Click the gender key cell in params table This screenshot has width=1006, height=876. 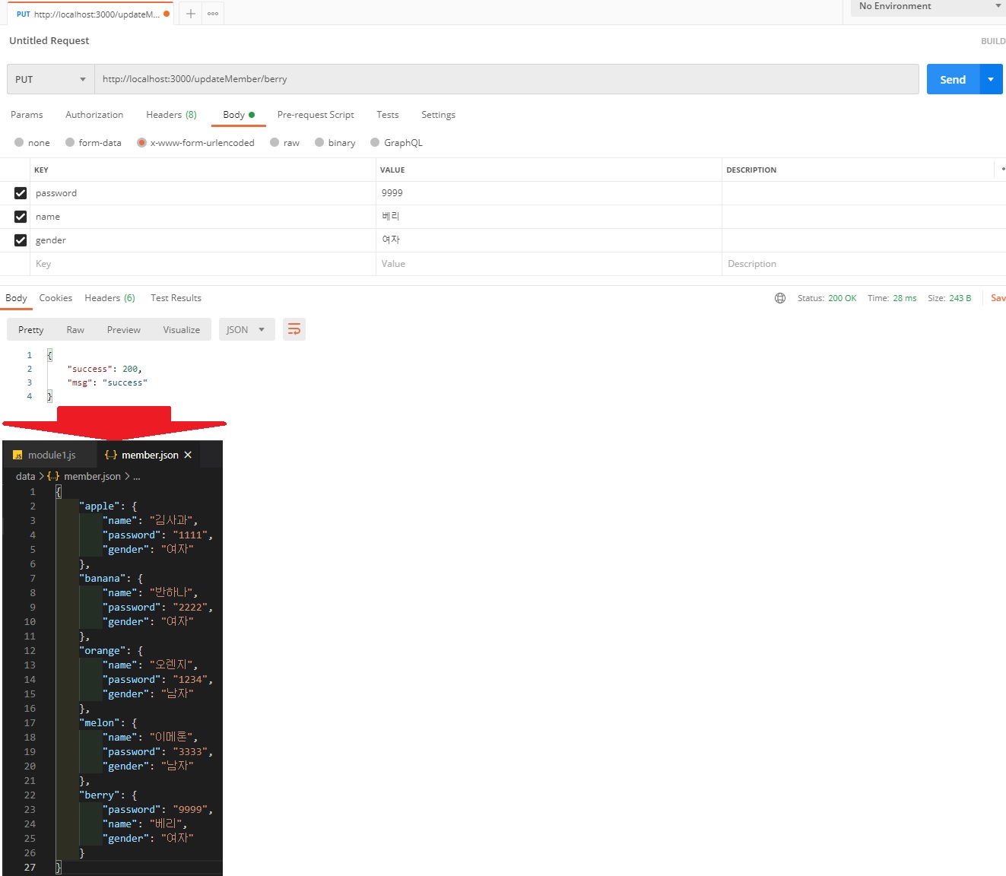(203, 240)
